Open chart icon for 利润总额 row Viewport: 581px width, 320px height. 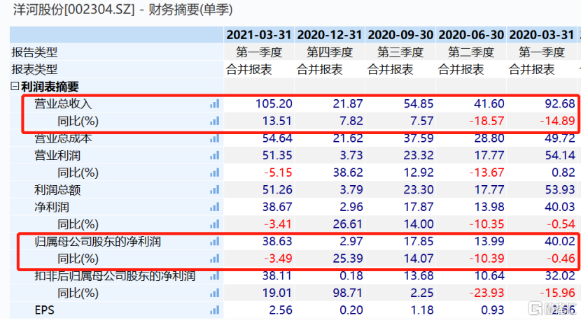[214, 190]
